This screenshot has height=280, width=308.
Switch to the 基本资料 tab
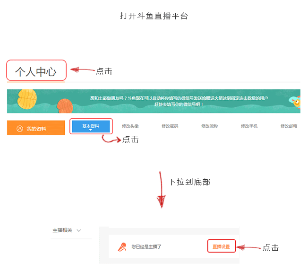(x=91, y=126)
